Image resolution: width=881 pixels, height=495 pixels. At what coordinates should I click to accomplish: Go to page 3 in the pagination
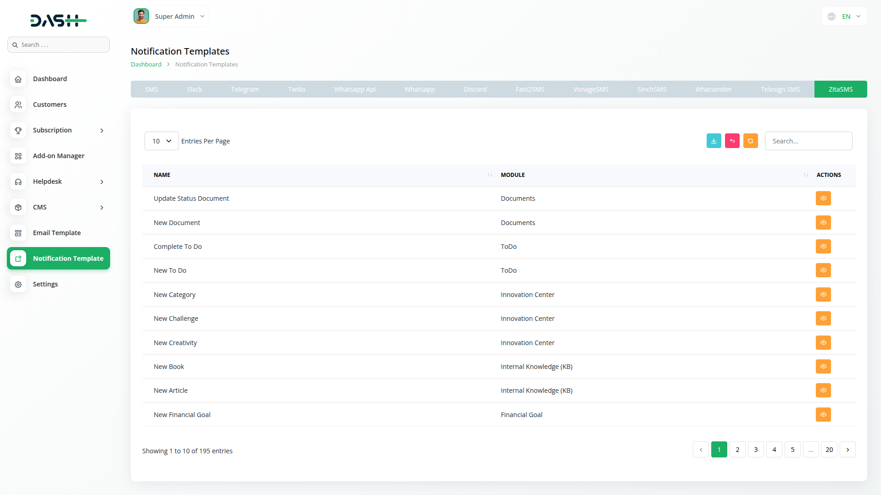click(x=756, y=450)
